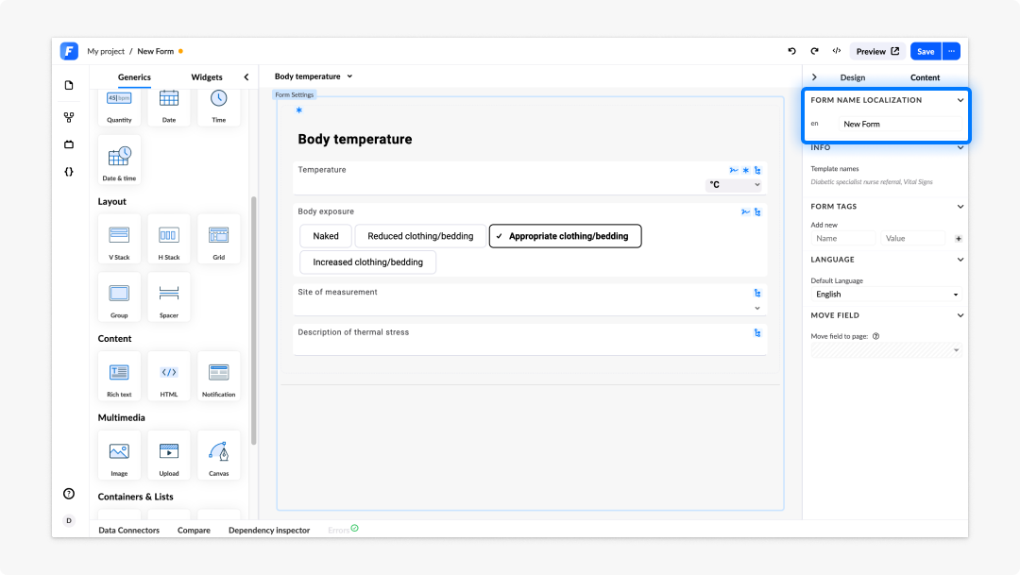Collapse the Info section
This screenshot has height=575, width=1020.
960,147
